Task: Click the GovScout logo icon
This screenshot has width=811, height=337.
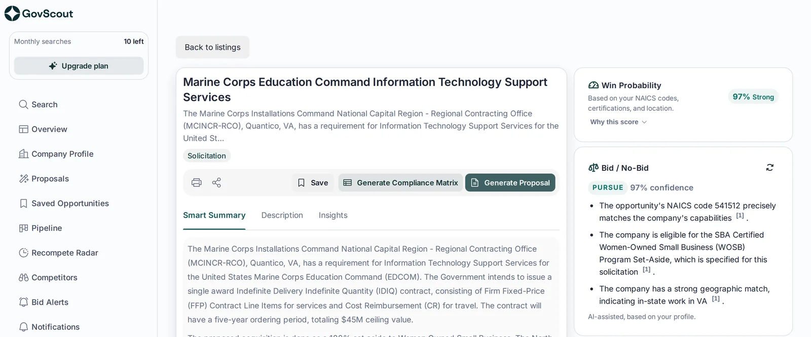Action: 12,14
